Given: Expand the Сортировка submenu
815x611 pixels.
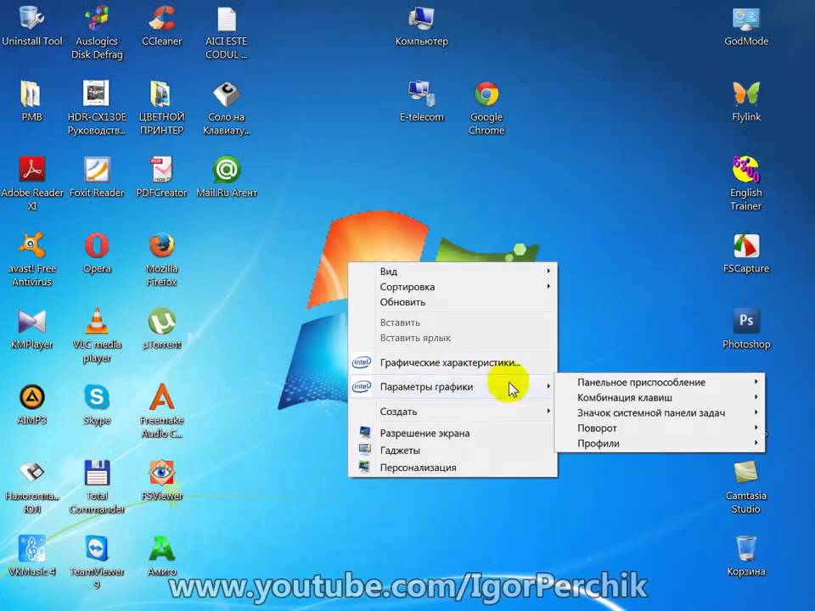Looking at the screenshot, I should pos(452,287).
